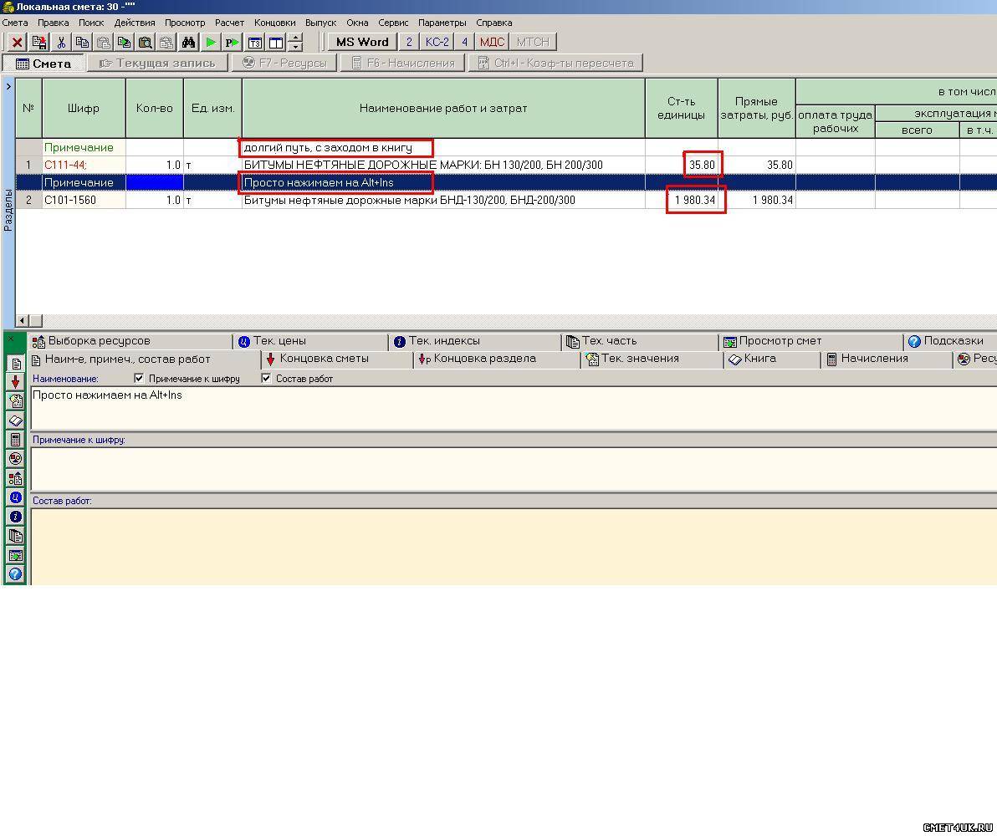Image resolution: width=997 pixels, height=836 pixels.
Task: Click the green play calculate icon
Action: pos(211,43)
